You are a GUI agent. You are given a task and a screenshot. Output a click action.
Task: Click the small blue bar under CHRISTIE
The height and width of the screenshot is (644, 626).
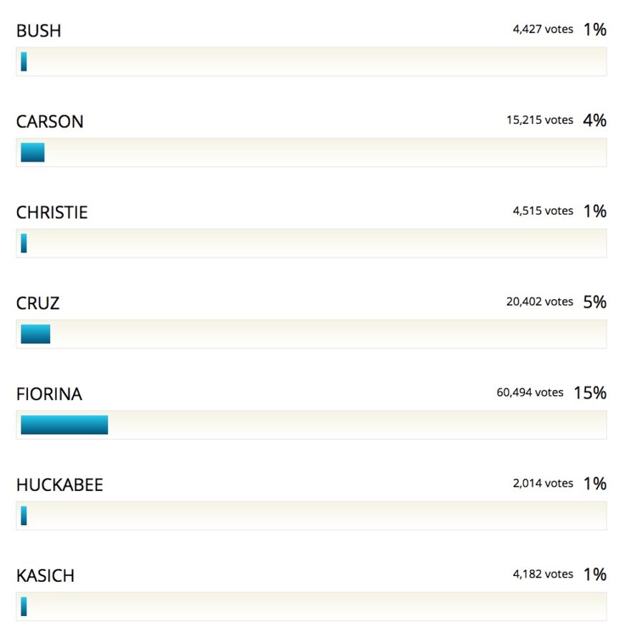tap(24, 243)
